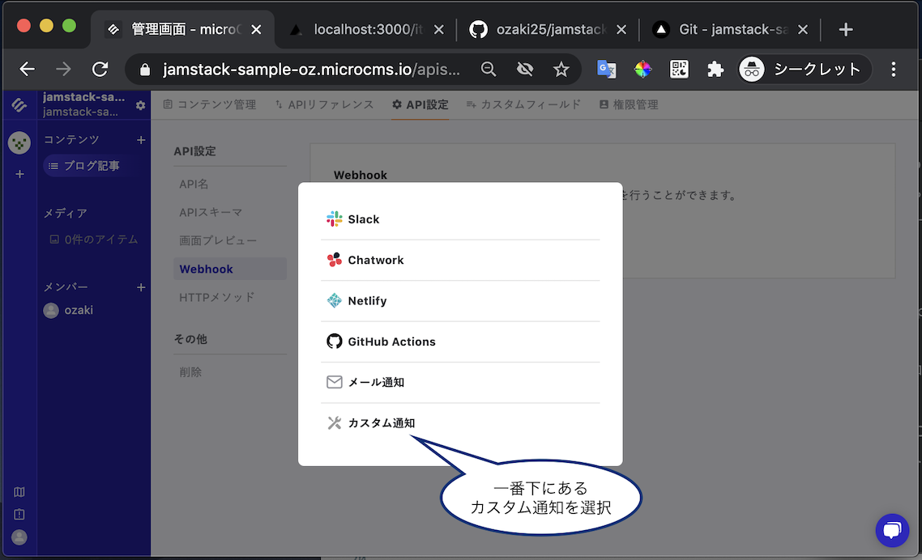Image resolution: width=922 pixels, height=560 pixels.
Task: Close the 管理画面 microCMS tab
Action: pyautogui.click(x=256, y=29)
